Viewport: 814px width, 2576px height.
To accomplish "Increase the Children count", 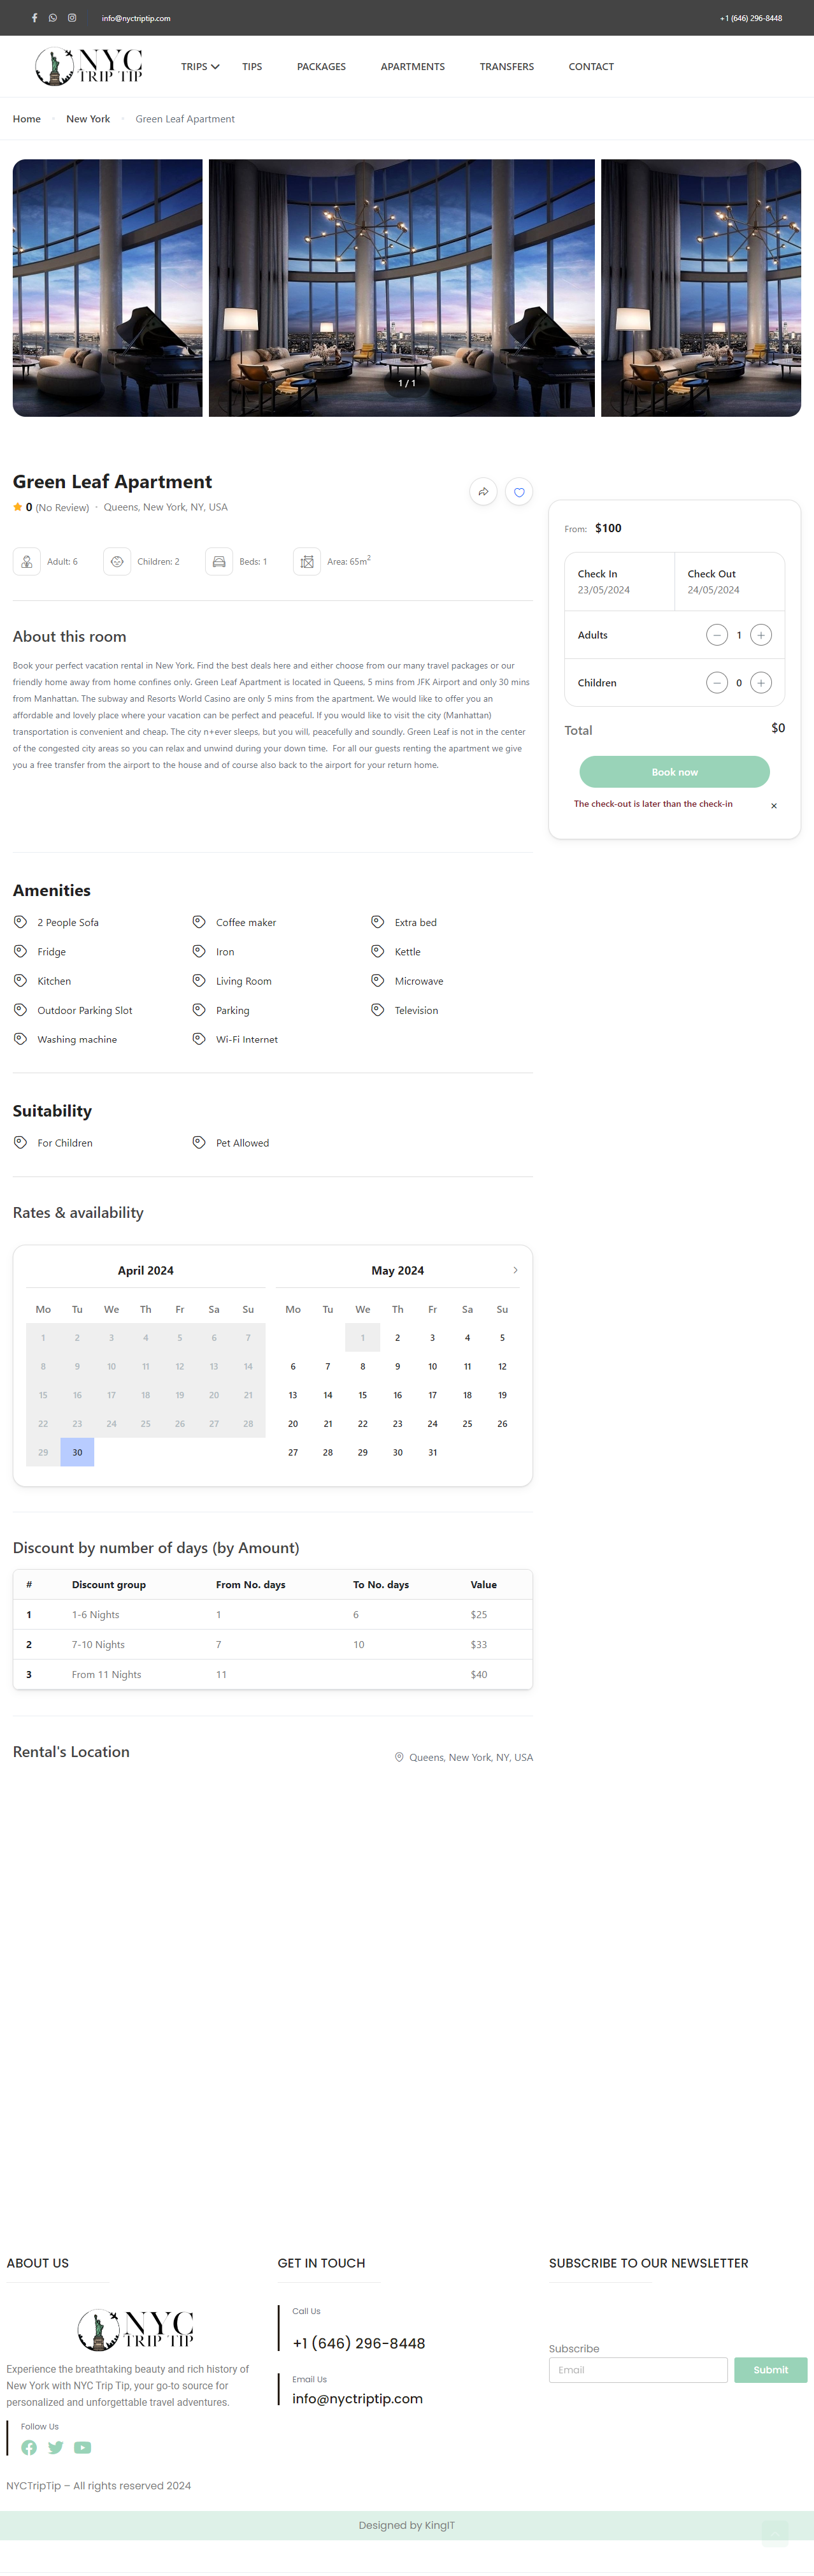I will 761,683.
